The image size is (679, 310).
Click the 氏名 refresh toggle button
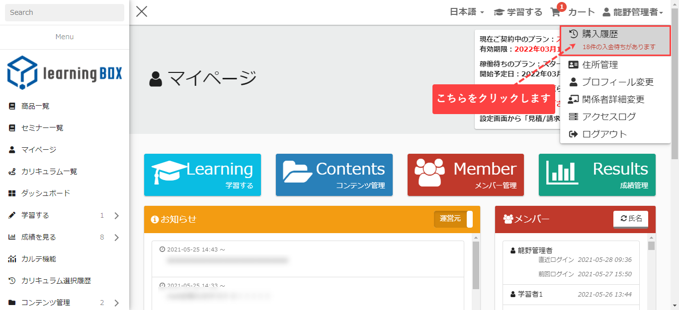630,219
